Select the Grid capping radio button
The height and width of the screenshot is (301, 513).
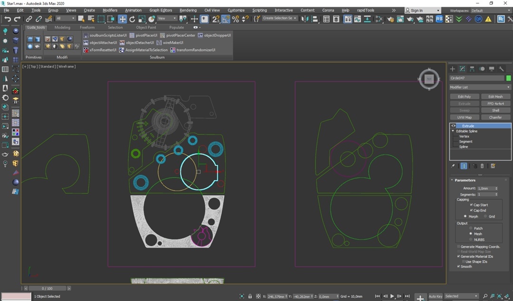(x=485, y=216)
